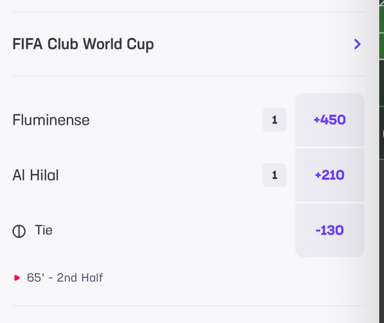
Task: Open the bright green pitch strip at the right edge
Action: (382, 30)
